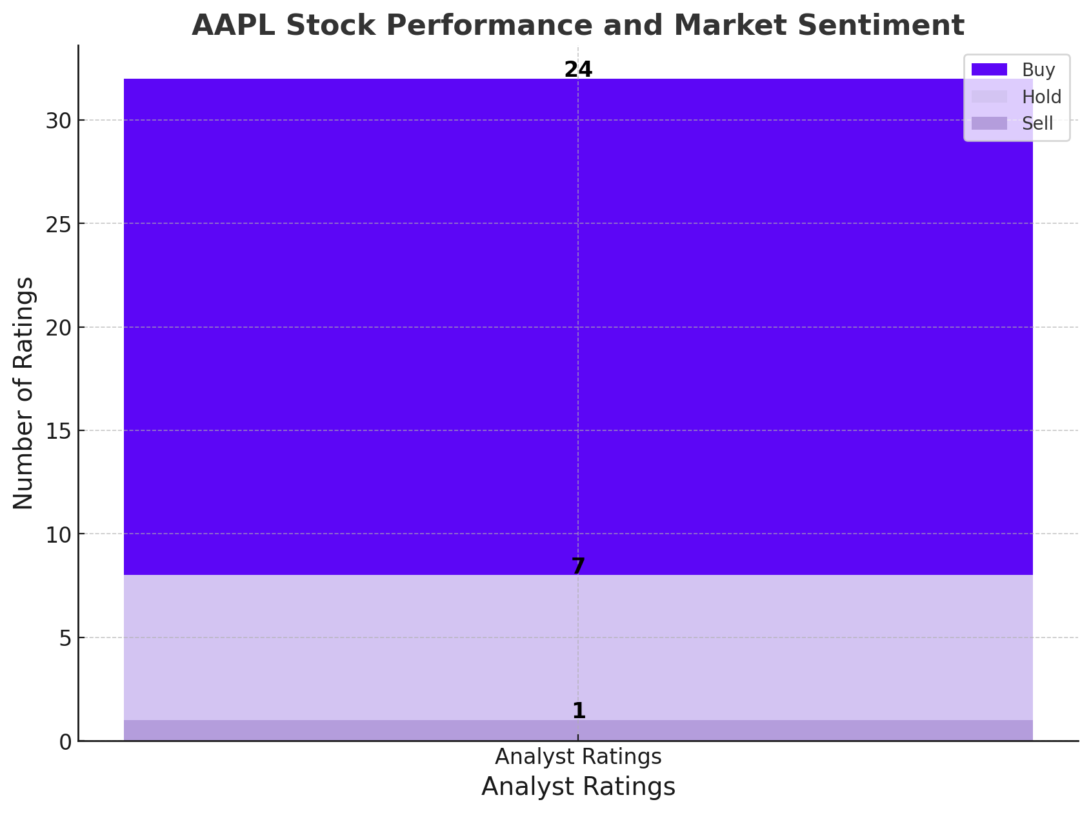Click the 0 tick on y-axis
The width and height of the screenshot is (1091, 813).
[65, 742]
